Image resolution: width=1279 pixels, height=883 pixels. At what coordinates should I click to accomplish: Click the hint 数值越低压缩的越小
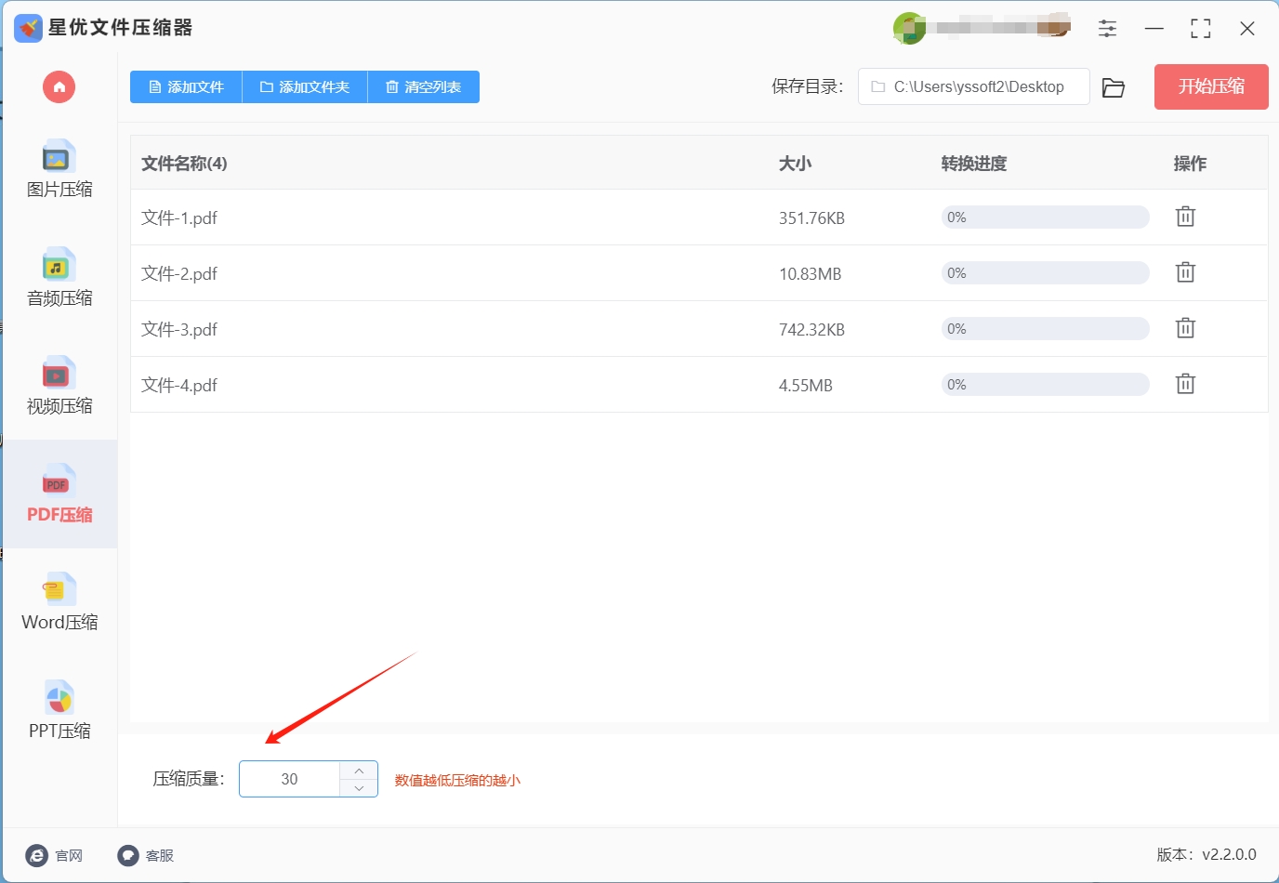point(457,780)
